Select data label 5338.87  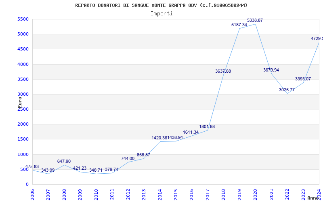click(255, 21)
